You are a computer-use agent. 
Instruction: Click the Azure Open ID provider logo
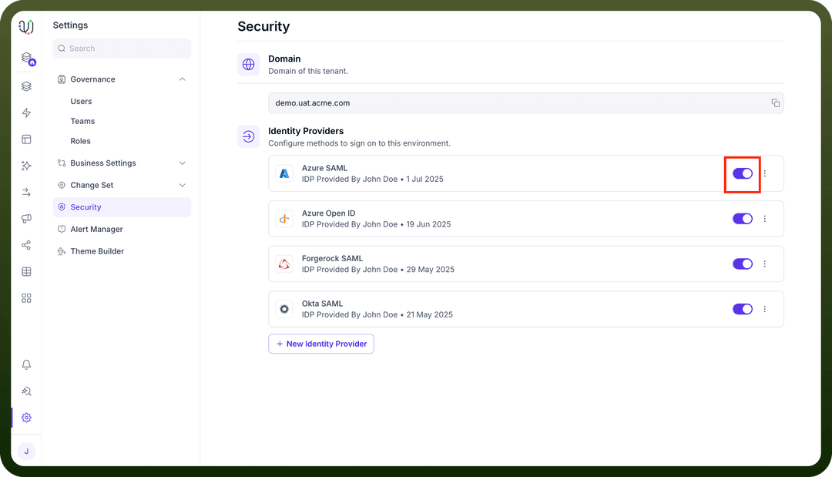(x=284, y=219)
